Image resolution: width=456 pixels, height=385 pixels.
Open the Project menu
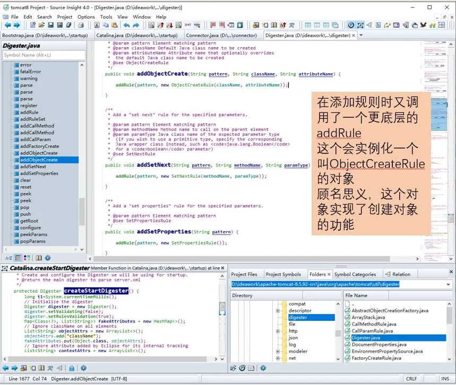65,17
